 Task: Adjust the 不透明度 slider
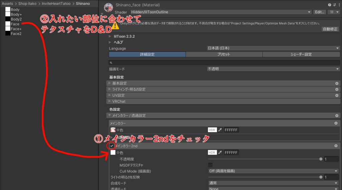[265, 159]
